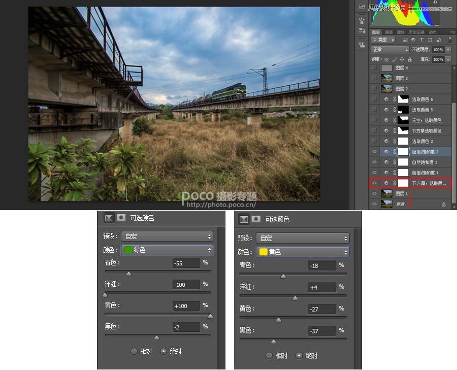Open 预设 dropdown in green panel
This screenshot has height=370, width=457.
click(167, 237)
